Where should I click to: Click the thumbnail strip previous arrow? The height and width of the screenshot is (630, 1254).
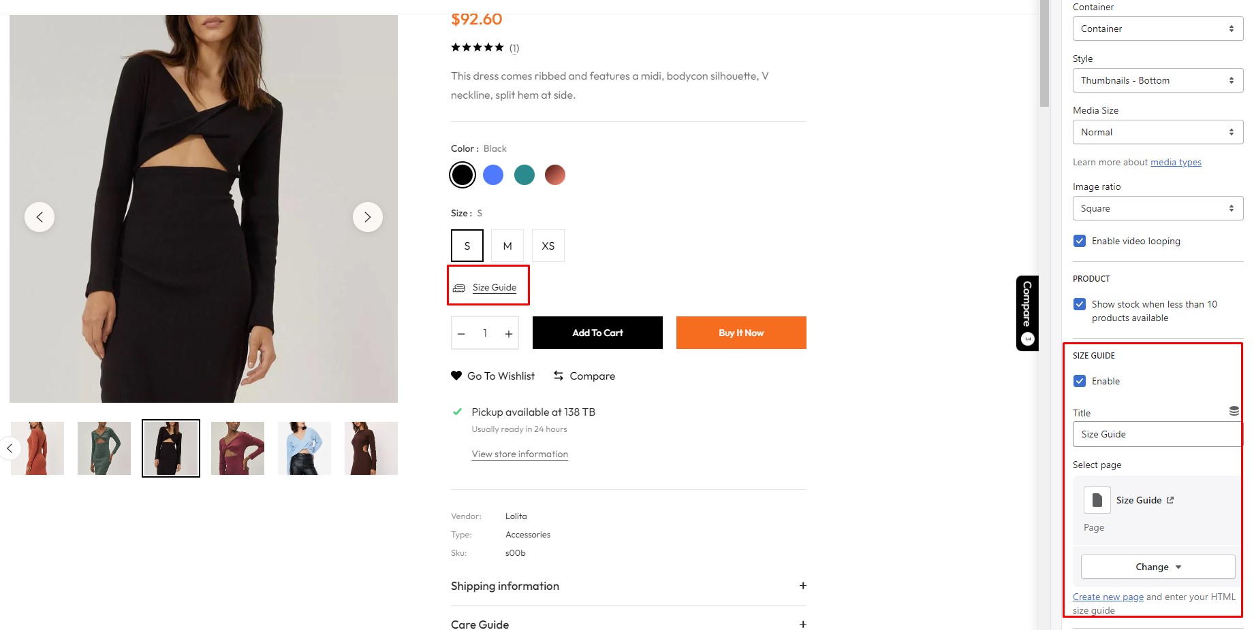pyautogui.click(x=10, y=448)
